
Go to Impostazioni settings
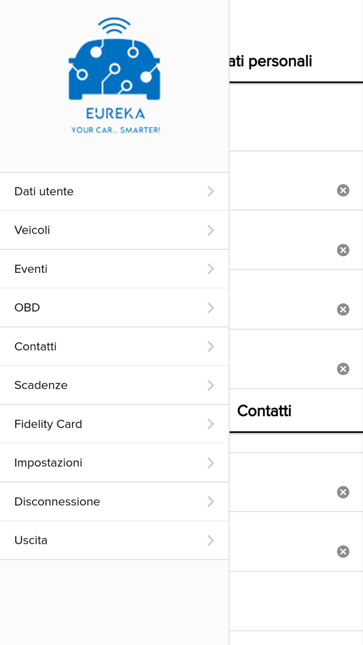(114, 463)
